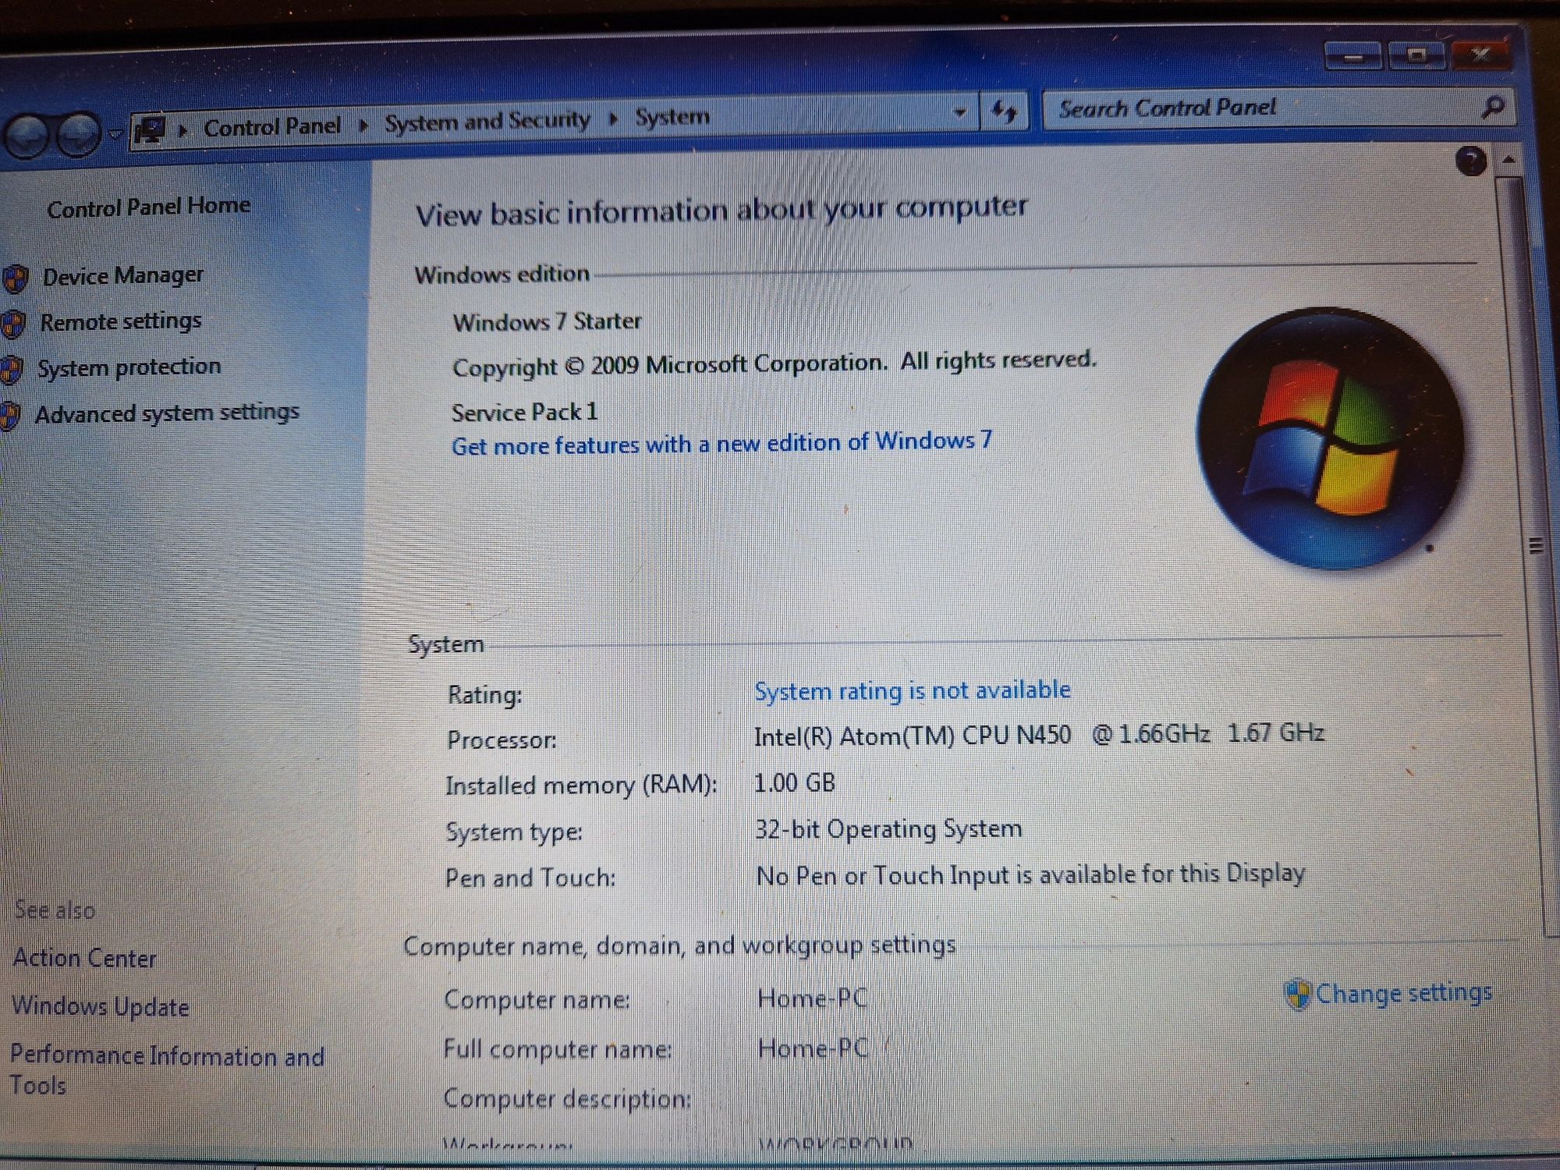Open Performance Information and Tools

tap(167, 1069)
